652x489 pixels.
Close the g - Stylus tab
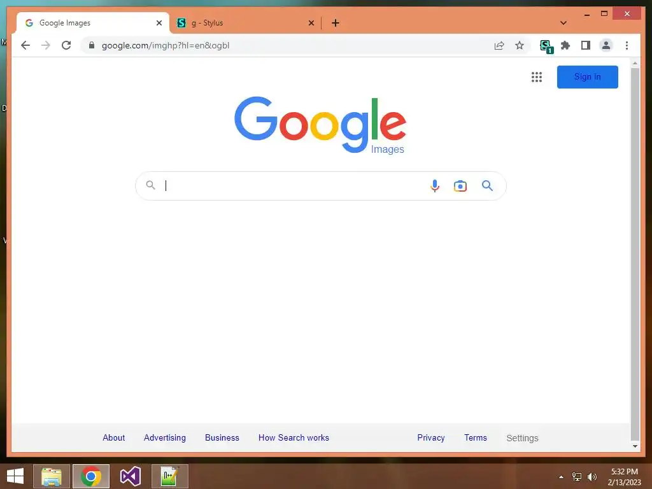click(x=311, y=23)
